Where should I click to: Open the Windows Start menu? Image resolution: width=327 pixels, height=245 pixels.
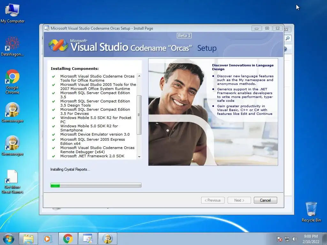9,239
